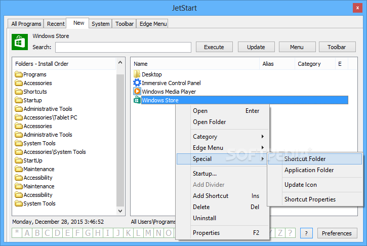Expand the Edge Menu submenu in context menu
The image size is (367, 246).
(x=223, y=148)
